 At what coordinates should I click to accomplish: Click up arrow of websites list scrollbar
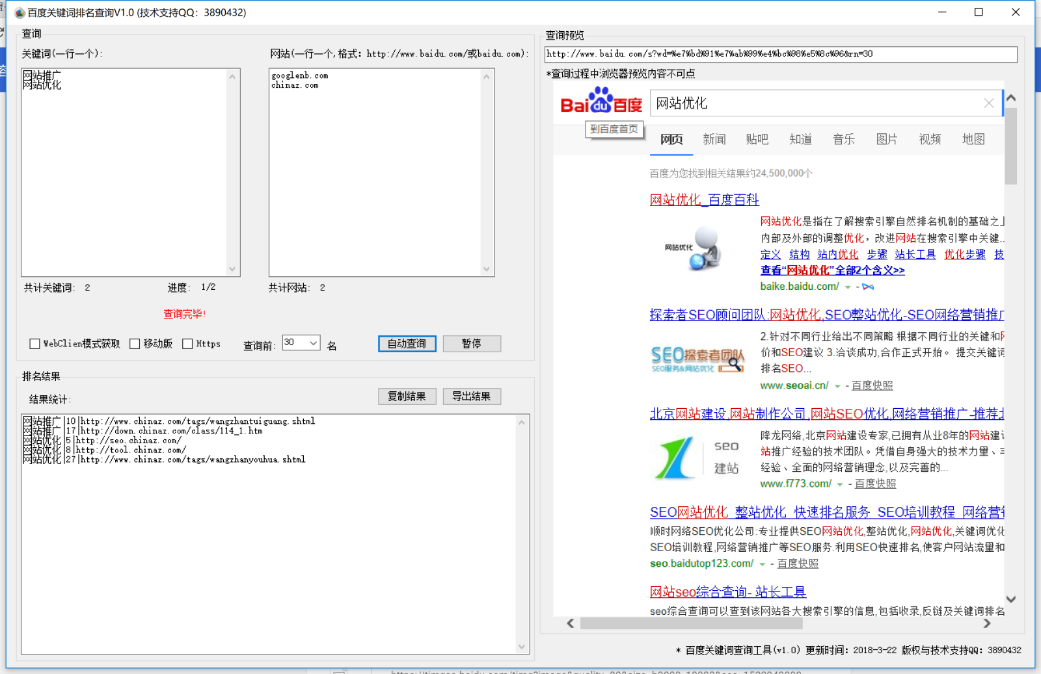[487, 76]
